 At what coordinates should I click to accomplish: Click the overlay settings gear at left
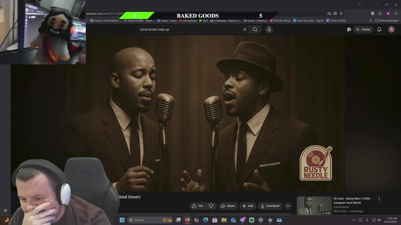click(x=5, y=211)
